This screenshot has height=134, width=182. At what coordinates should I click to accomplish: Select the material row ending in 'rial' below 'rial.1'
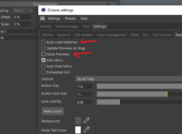tap(19, 38)
